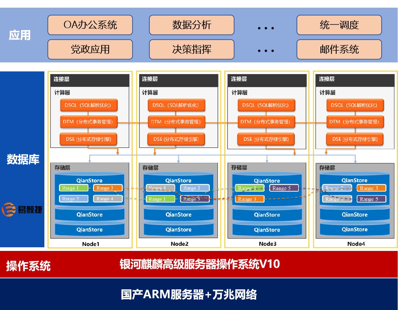The image size is (398, 310).
Task: Select the orange Range 3 in Node4
Action: coord(372,188)
